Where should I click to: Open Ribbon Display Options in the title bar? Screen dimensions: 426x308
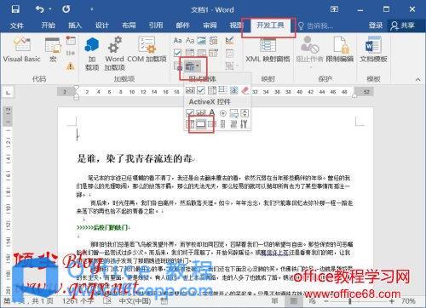334,9
